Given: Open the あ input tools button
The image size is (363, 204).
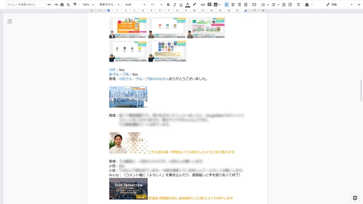Looking at the screenshot, I should click(307, 5).
